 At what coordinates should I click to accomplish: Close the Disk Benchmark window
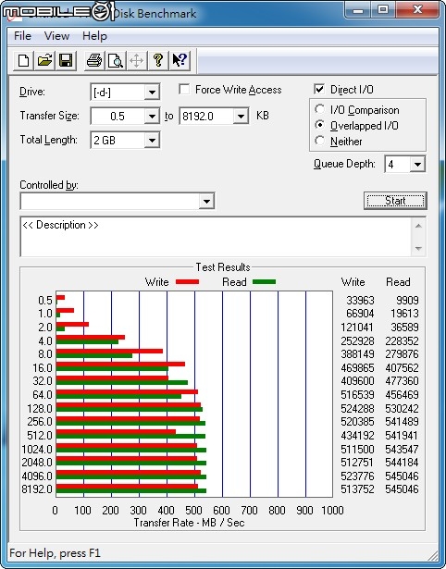[x=417, y=10]
